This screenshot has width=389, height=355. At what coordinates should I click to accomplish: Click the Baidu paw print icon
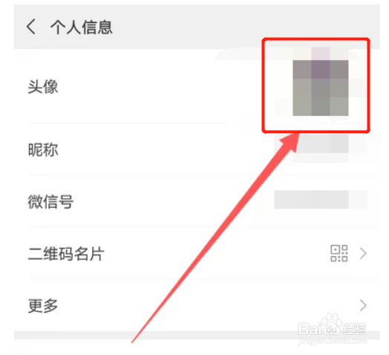pyautogui.click(x=330, y=323)
